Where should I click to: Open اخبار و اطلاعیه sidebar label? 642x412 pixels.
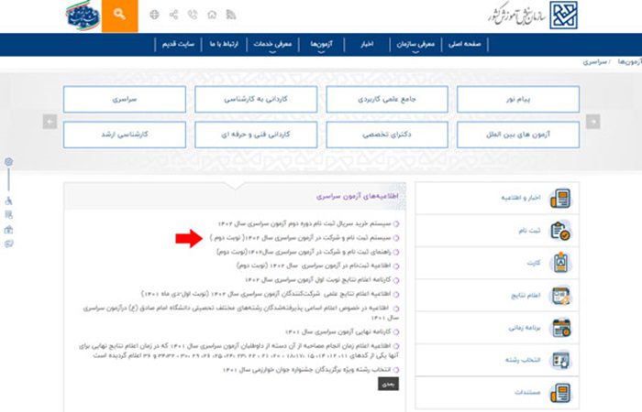(521, 198)
